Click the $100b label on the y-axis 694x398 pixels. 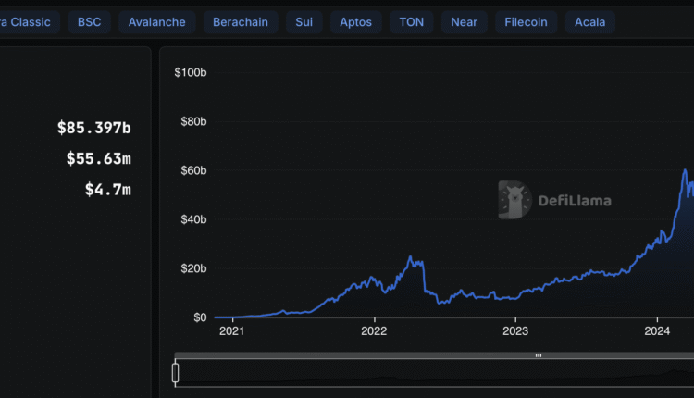click(x=190, y=72)
